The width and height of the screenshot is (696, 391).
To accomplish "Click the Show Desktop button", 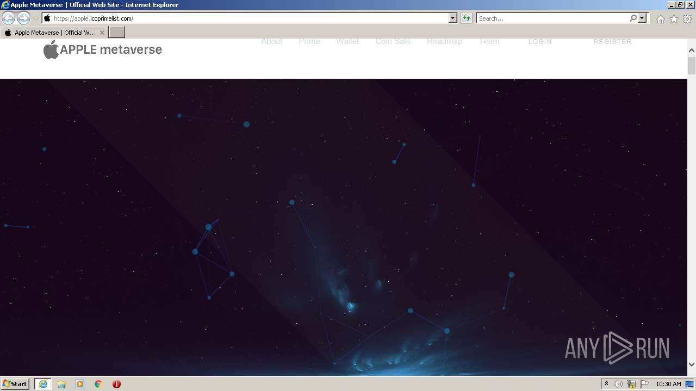I will 691,384.
